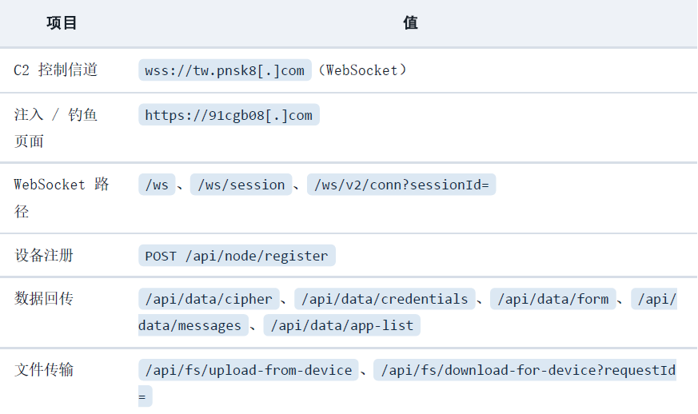Image resolution: width=698 pixels, height=414 pixels.
Task: Select the /api/data/credentials endpoint tag
Action: tap(385, 299)
